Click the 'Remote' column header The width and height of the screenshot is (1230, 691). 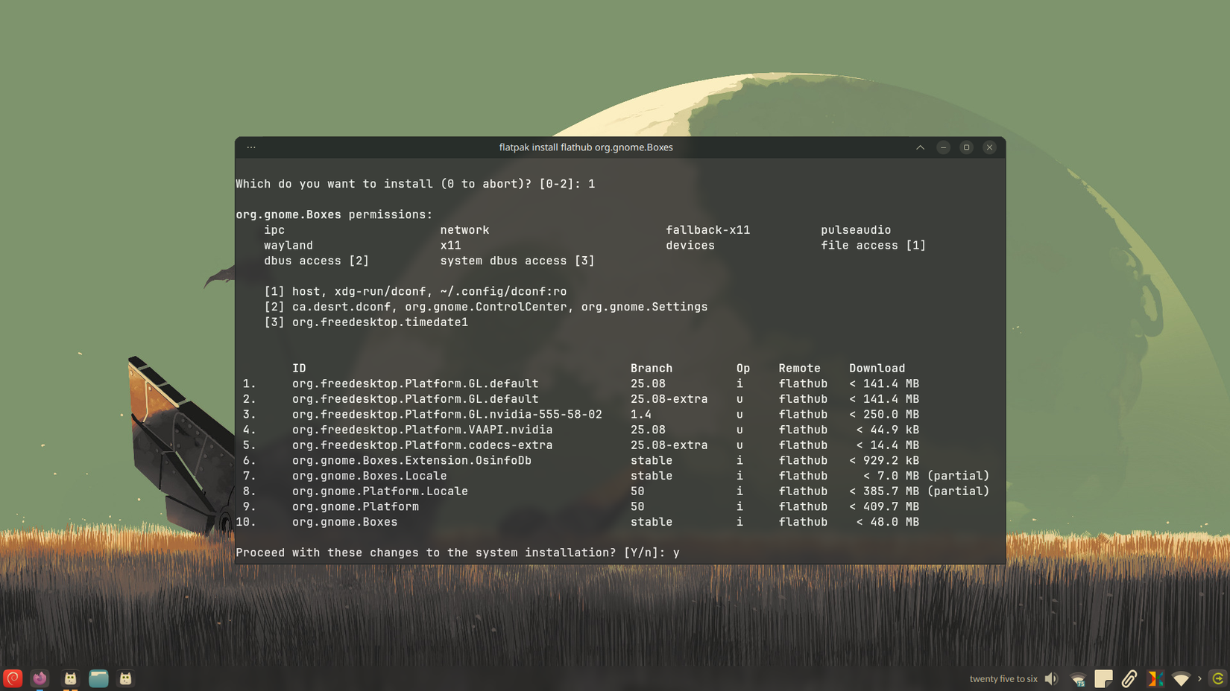click(799, 369)
